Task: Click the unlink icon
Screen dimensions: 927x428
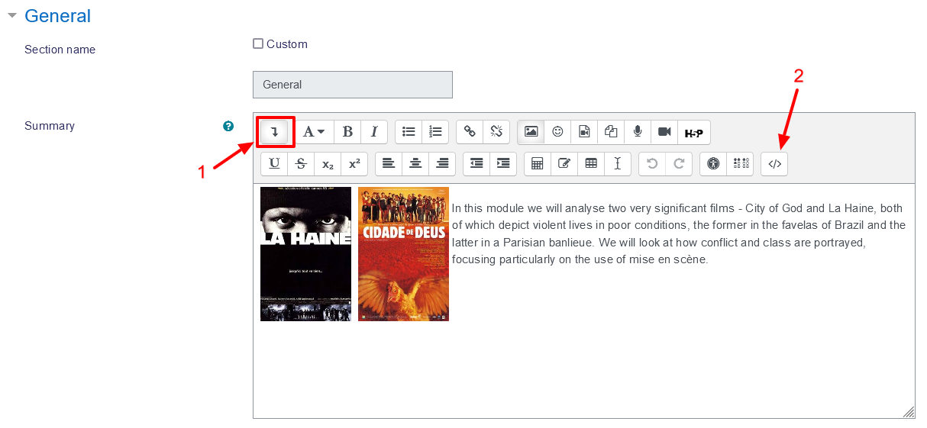Action: click(x=496, y=132)
